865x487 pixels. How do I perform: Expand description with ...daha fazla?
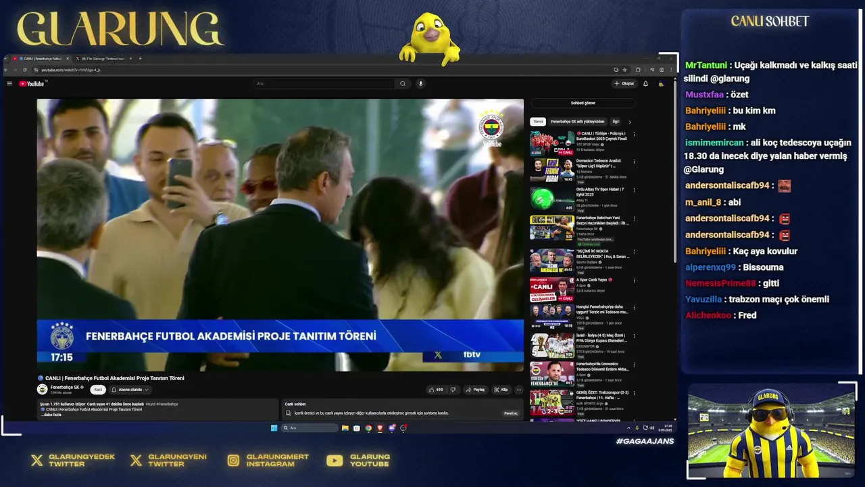51,415
